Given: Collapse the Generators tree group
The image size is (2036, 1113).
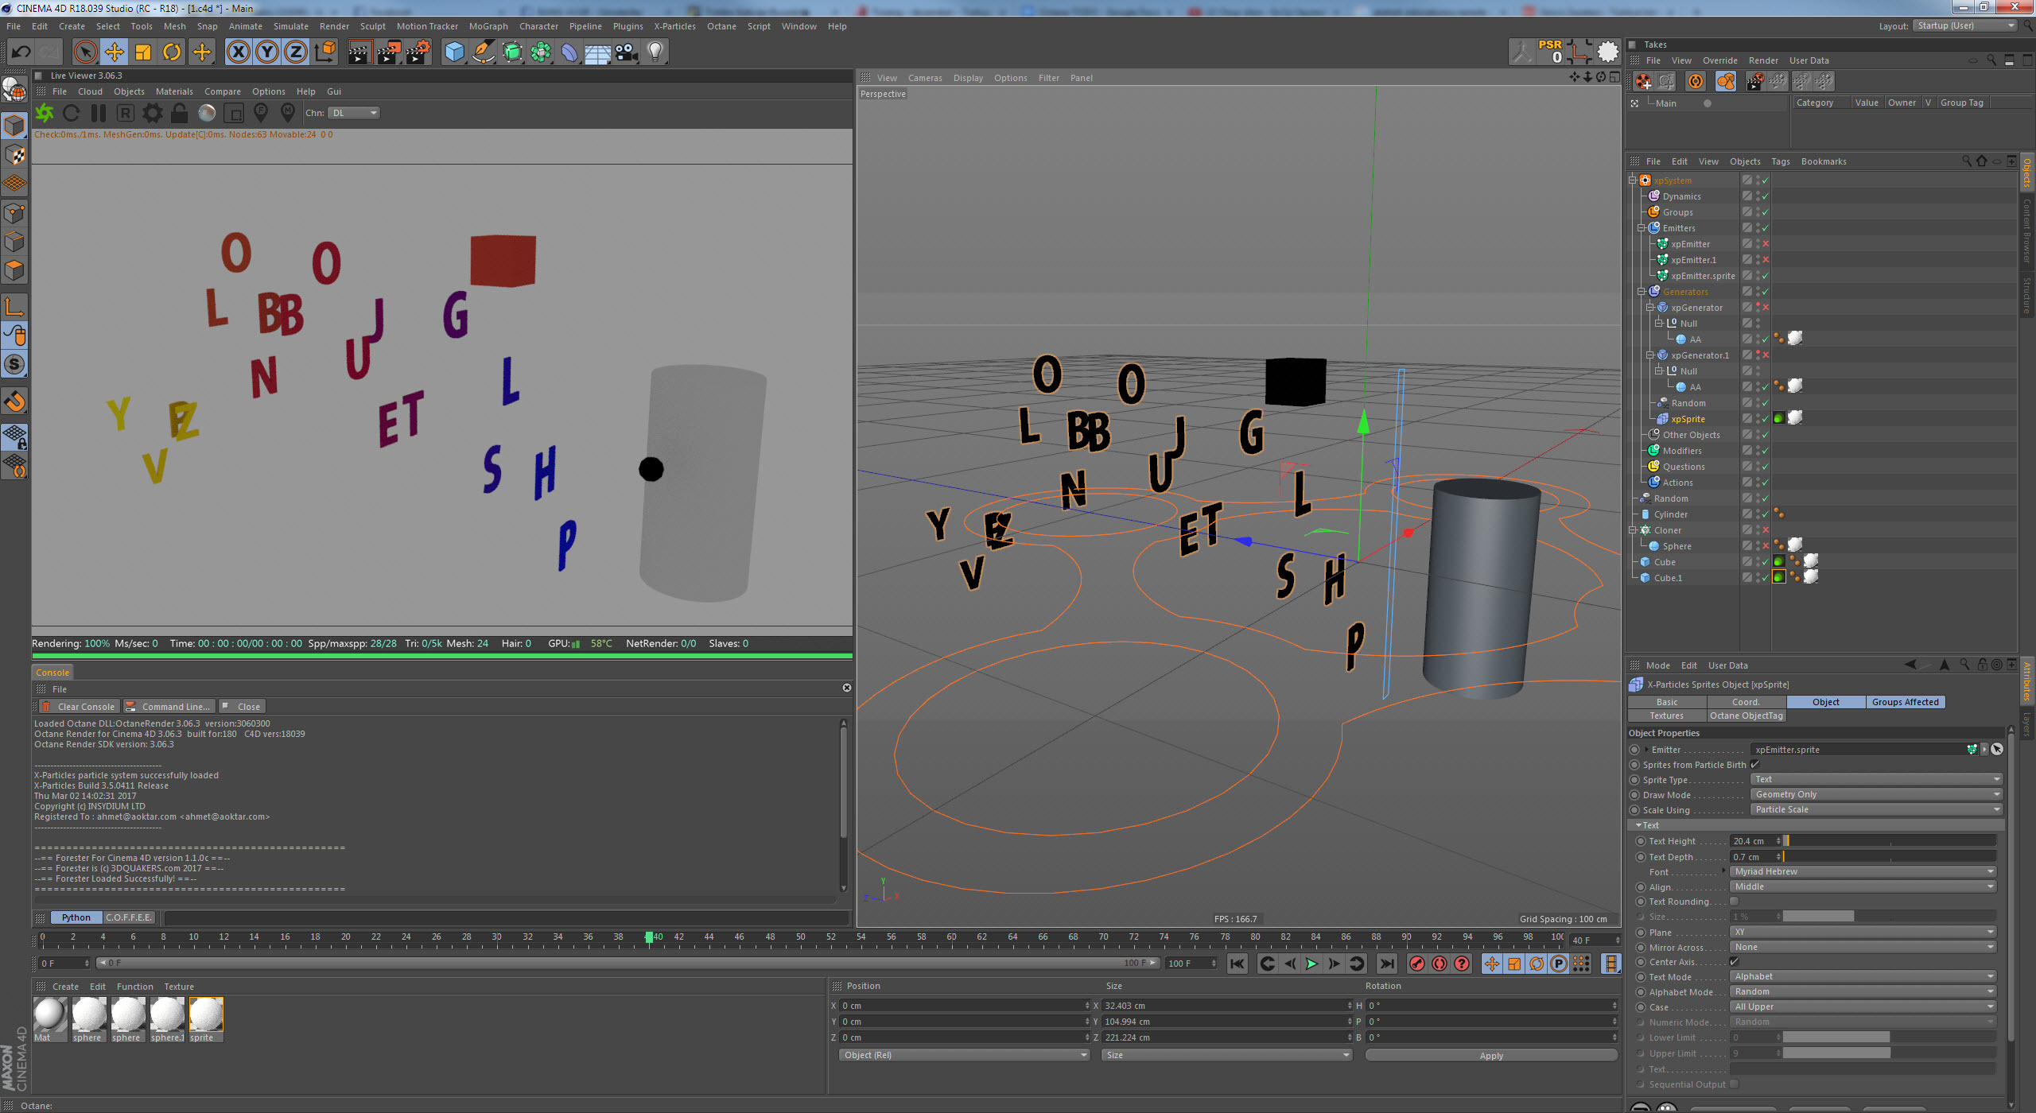Looking at the screenshot, I should 1641,292.
